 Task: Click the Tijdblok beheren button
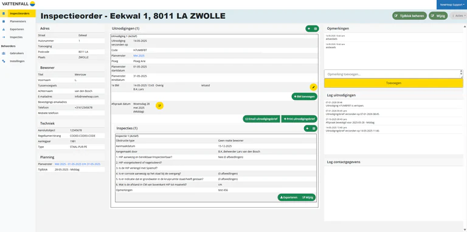[409, 16]
